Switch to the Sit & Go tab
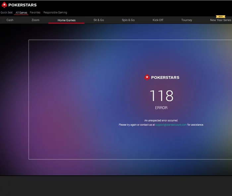 (99, 20)
